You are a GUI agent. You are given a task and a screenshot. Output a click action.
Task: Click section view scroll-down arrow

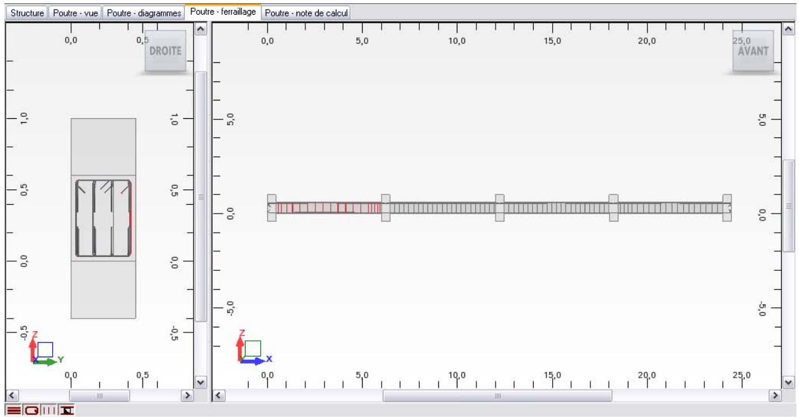[201, 383]
